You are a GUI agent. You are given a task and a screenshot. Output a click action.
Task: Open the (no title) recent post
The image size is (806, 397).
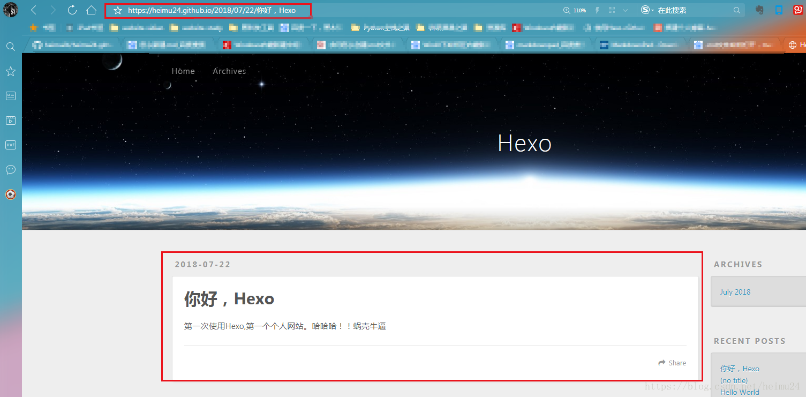point(734,380)
